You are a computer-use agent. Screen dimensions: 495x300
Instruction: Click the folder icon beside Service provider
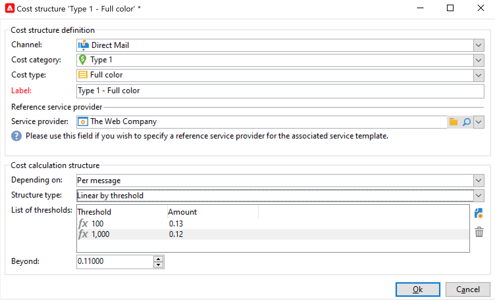[x=454, y=122]
